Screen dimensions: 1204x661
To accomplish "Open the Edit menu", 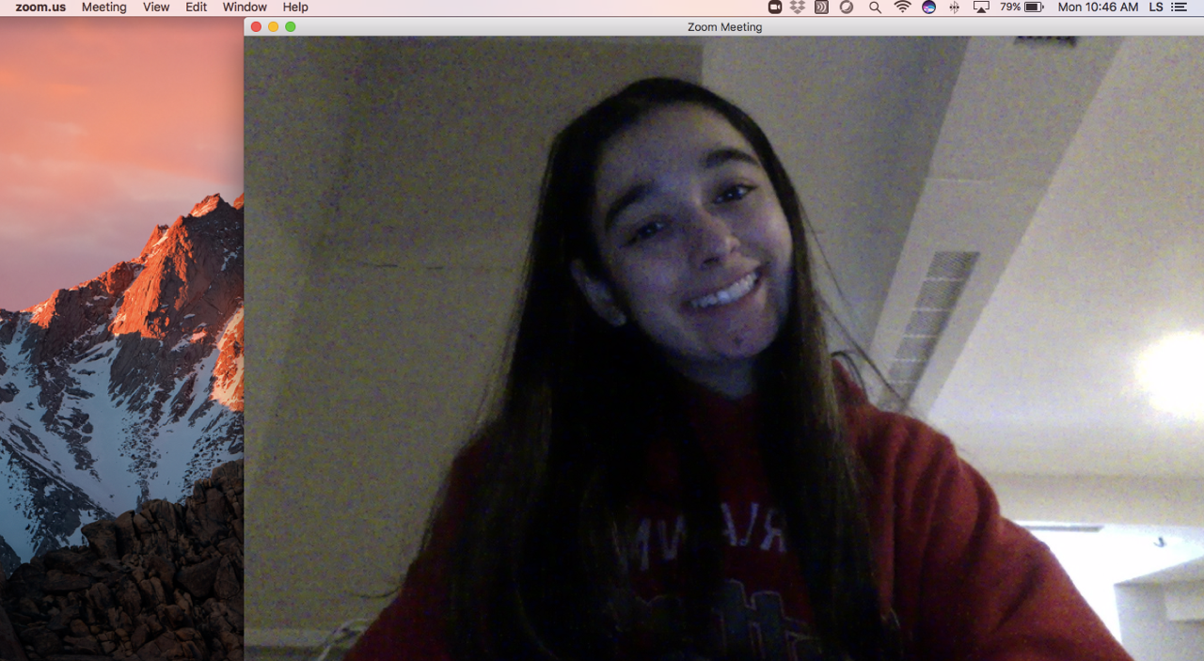I will (x=196, y=8).
